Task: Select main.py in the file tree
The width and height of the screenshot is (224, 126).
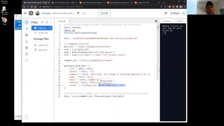Action: 42,28
